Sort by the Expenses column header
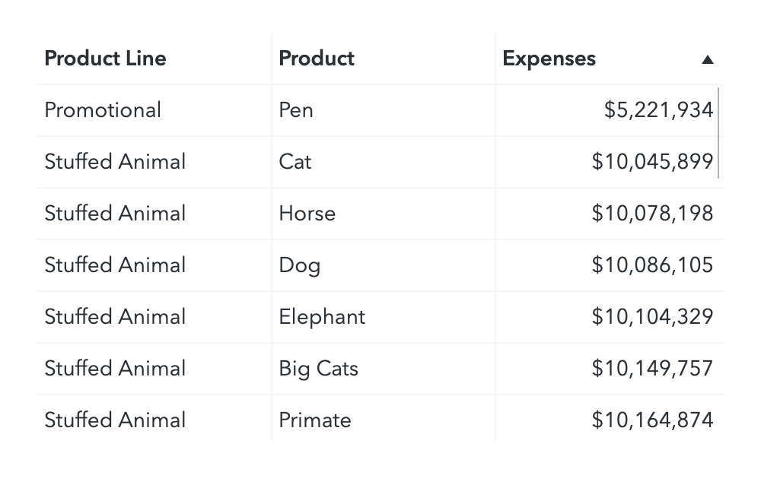This screenshot has width=761, height=488. [549, 59]
